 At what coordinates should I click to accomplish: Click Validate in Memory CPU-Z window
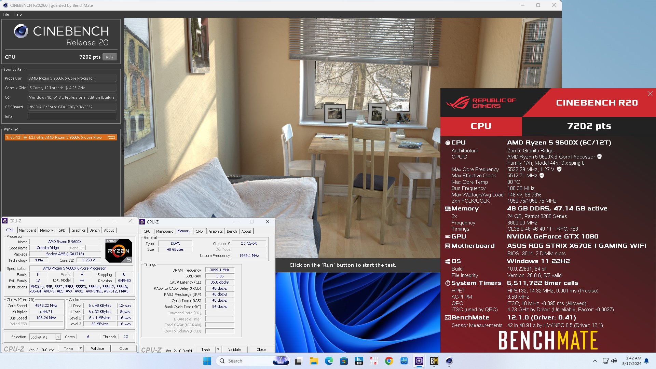235,350
